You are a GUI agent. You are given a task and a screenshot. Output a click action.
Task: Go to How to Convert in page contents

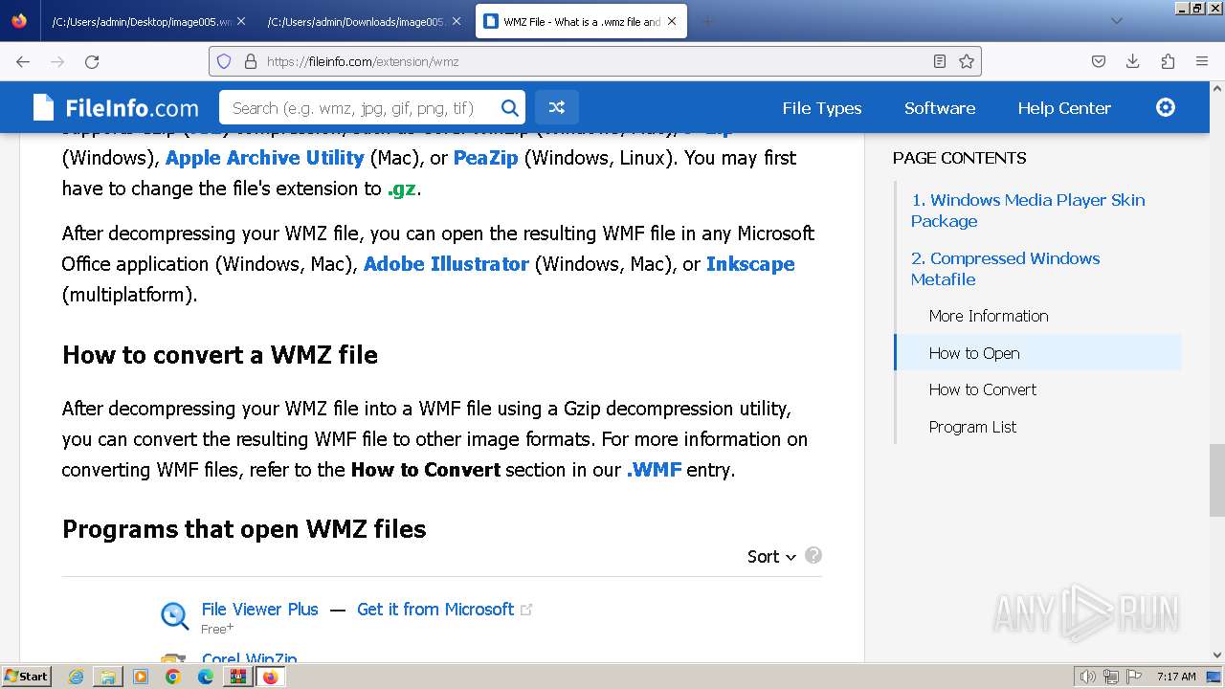pos(983,389)
